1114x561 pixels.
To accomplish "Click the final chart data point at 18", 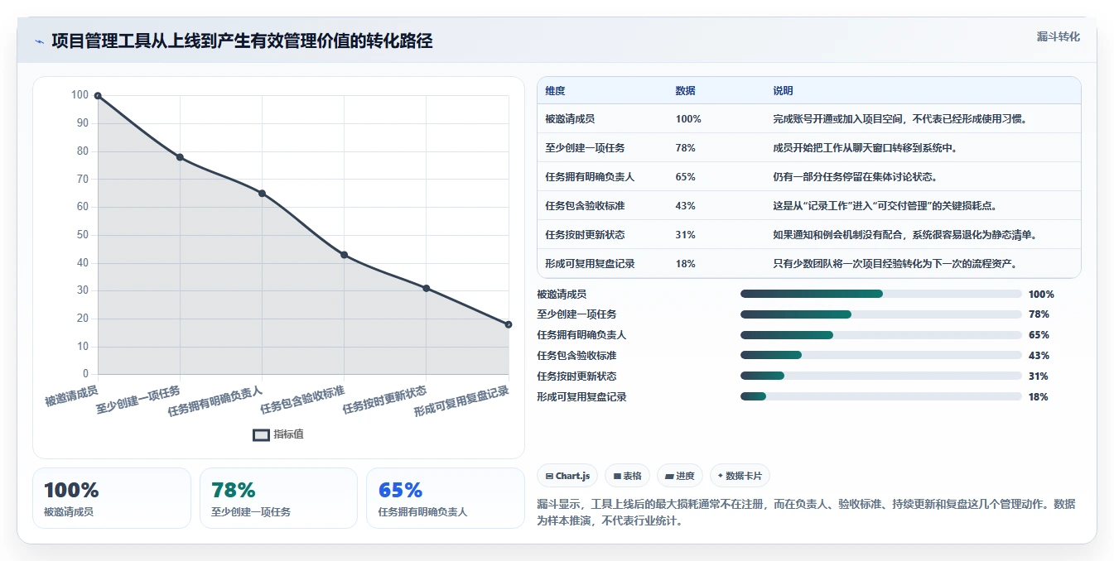I will coord(508,324).
